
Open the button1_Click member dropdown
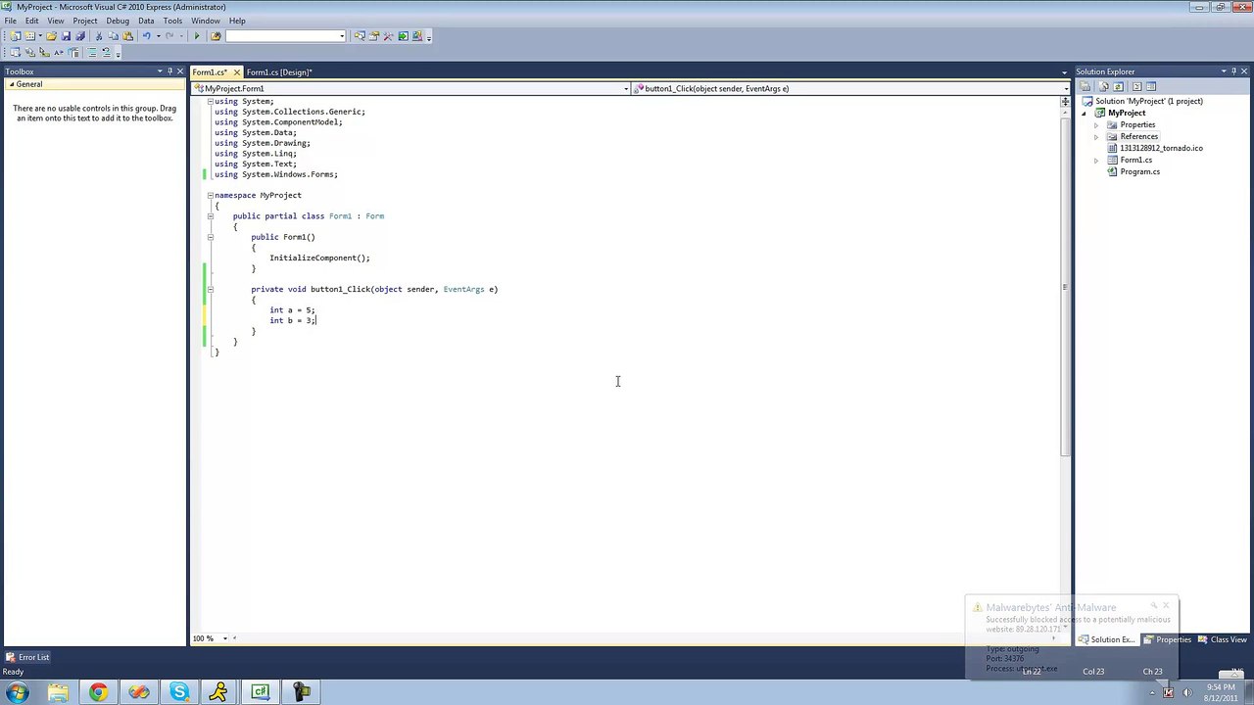[x=1066, y=89]
